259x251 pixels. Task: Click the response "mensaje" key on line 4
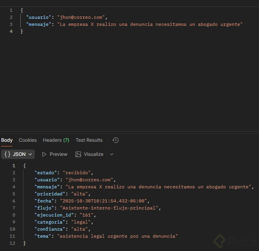click(47, 187)
